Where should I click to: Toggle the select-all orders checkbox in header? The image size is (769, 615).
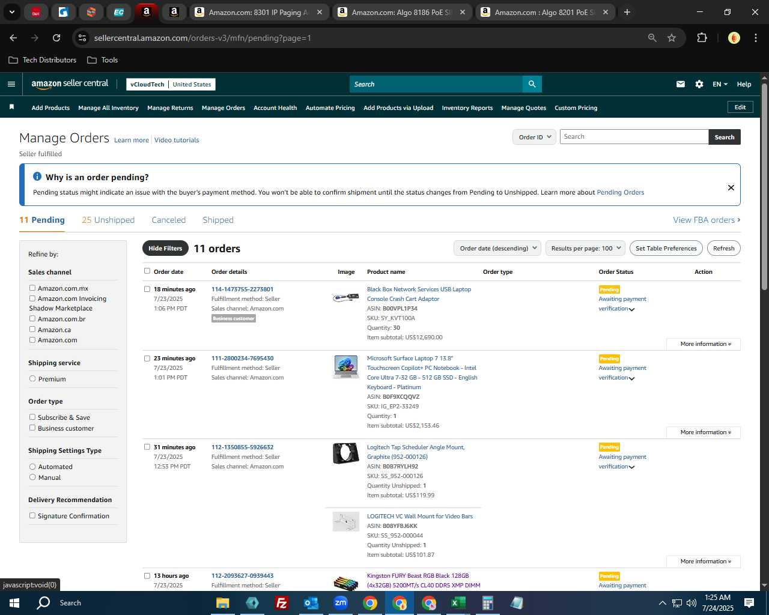pos(147,271)
